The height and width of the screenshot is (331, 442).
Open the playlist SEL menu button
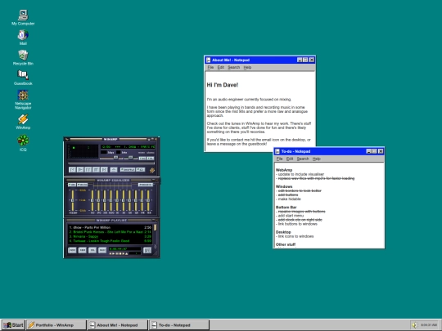click(x=92, y=250)
